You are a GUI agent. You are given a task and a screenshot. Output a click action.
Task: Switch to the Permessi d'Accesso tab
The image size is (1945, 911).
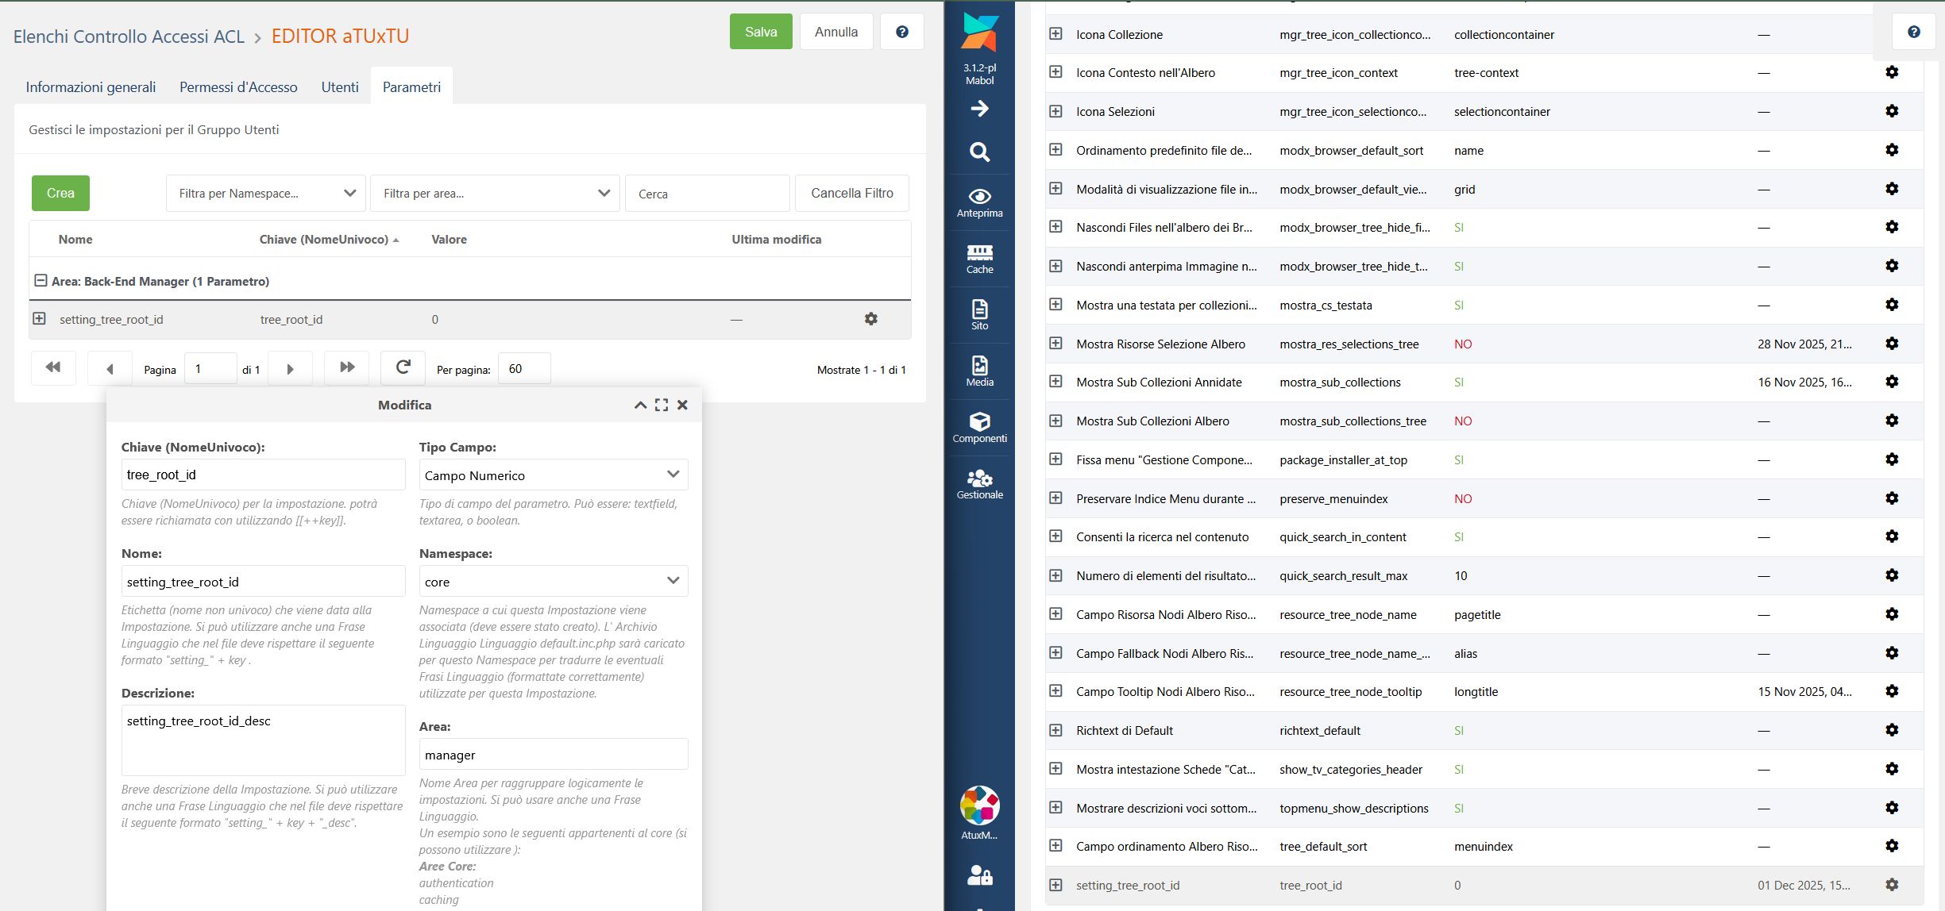click(238, 87)
